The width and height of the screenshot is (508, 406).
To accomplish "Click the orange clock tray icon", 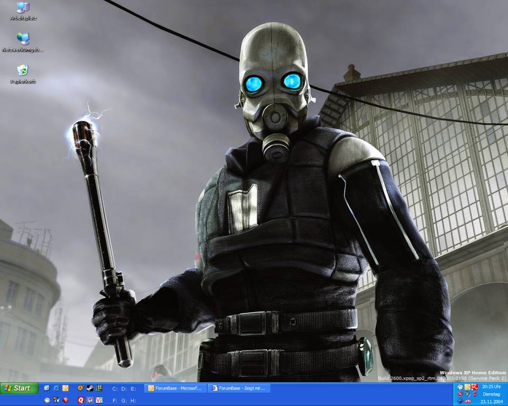I will [x=467, y=387].
